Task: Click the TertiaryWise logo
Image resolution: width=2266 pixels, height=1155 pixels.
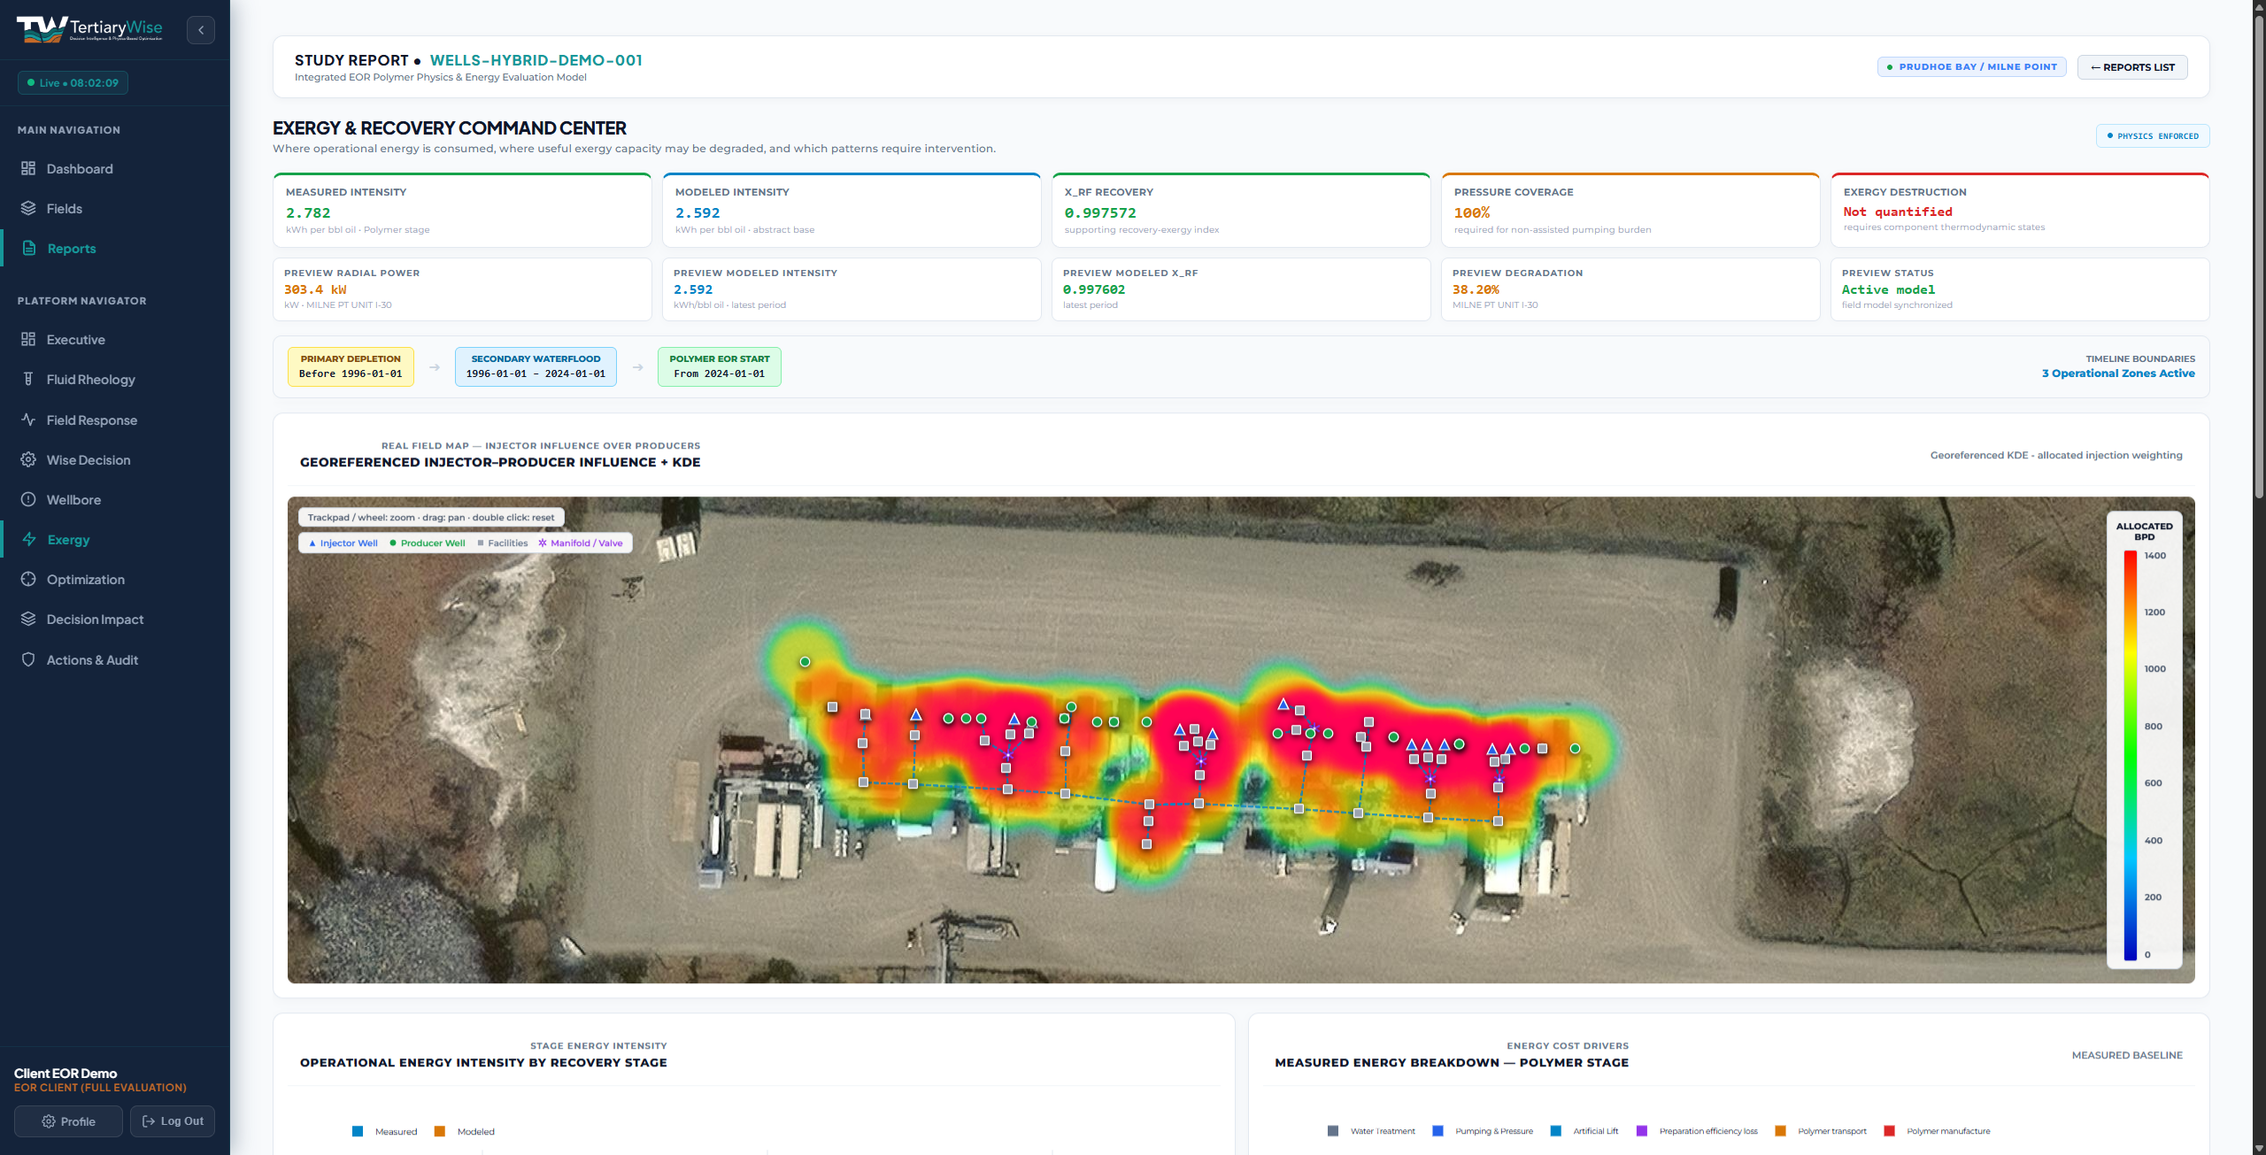Action: pos(89,29)
